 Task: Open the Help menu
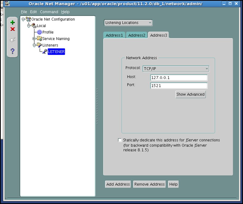pos(65,12)
